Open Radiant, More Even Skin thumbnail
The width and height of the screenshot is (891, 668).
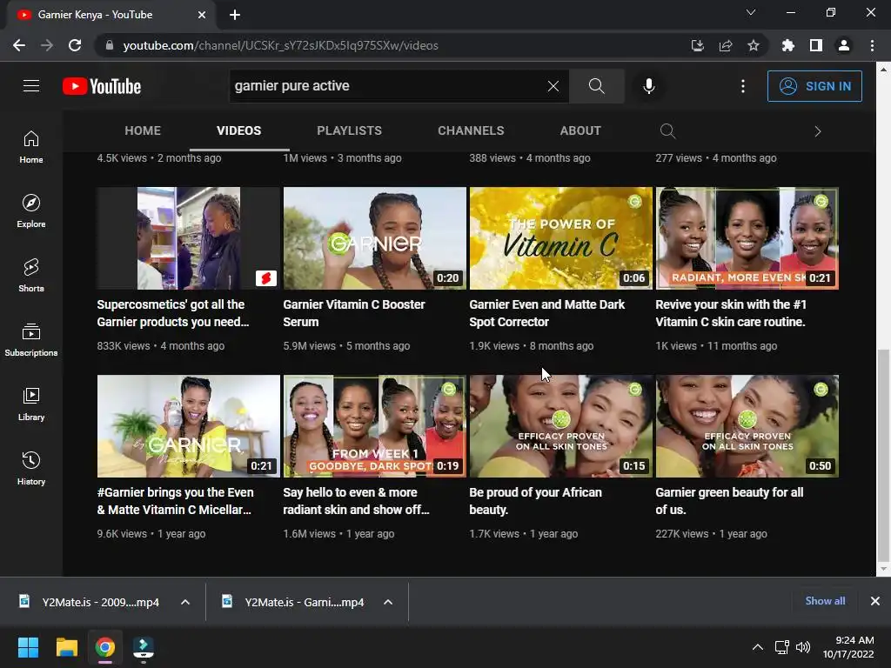pyautogui.click(x=747, y=238)
